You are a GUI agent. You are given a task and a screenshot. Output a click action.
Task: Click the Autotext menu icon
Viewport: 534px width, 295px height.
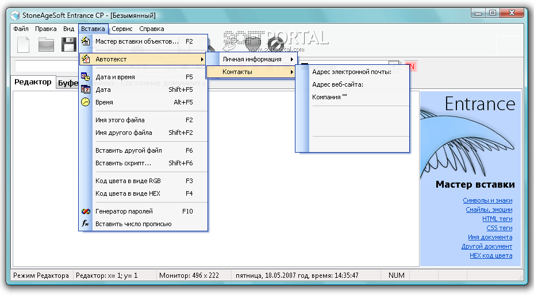point(86,59)
